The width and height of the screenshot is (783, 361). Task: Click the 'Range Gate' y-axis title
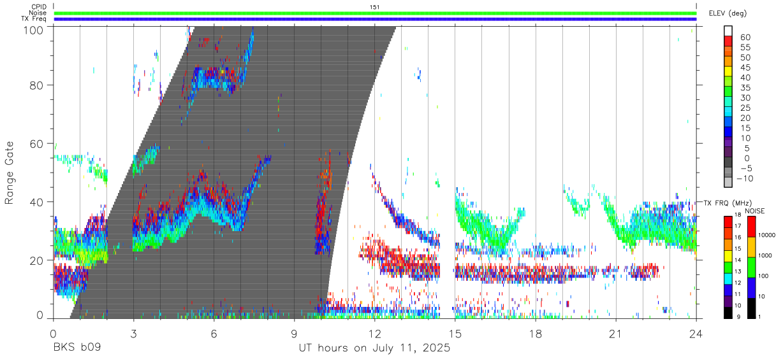[x=10, y=173]
